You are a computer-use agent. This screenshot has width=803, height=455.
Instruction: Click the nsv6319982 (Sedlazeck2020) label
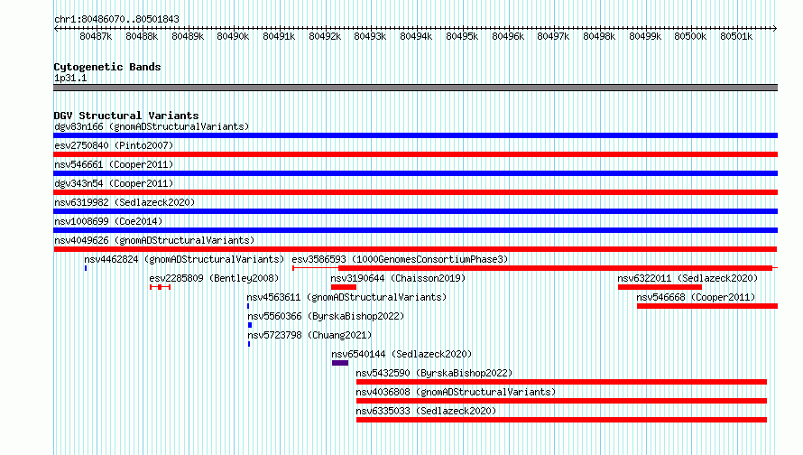(x=125, y=202)
